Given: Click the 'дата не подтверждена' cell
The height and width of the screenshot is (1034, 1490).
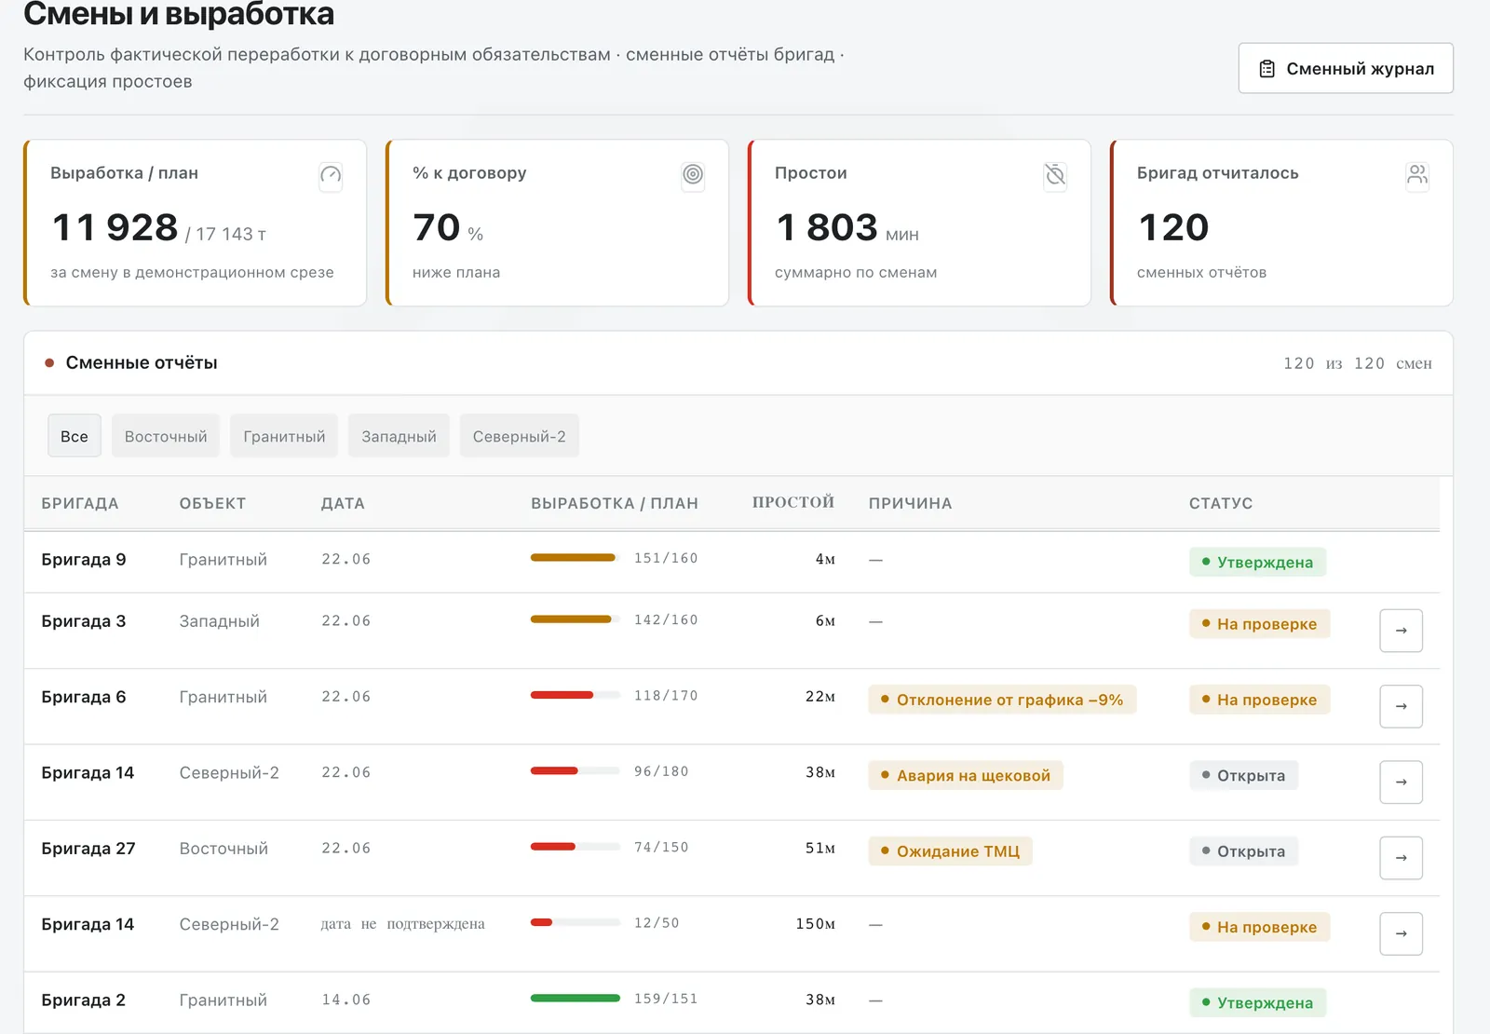Looking at the screenshot, I should [x=402, y=923].
